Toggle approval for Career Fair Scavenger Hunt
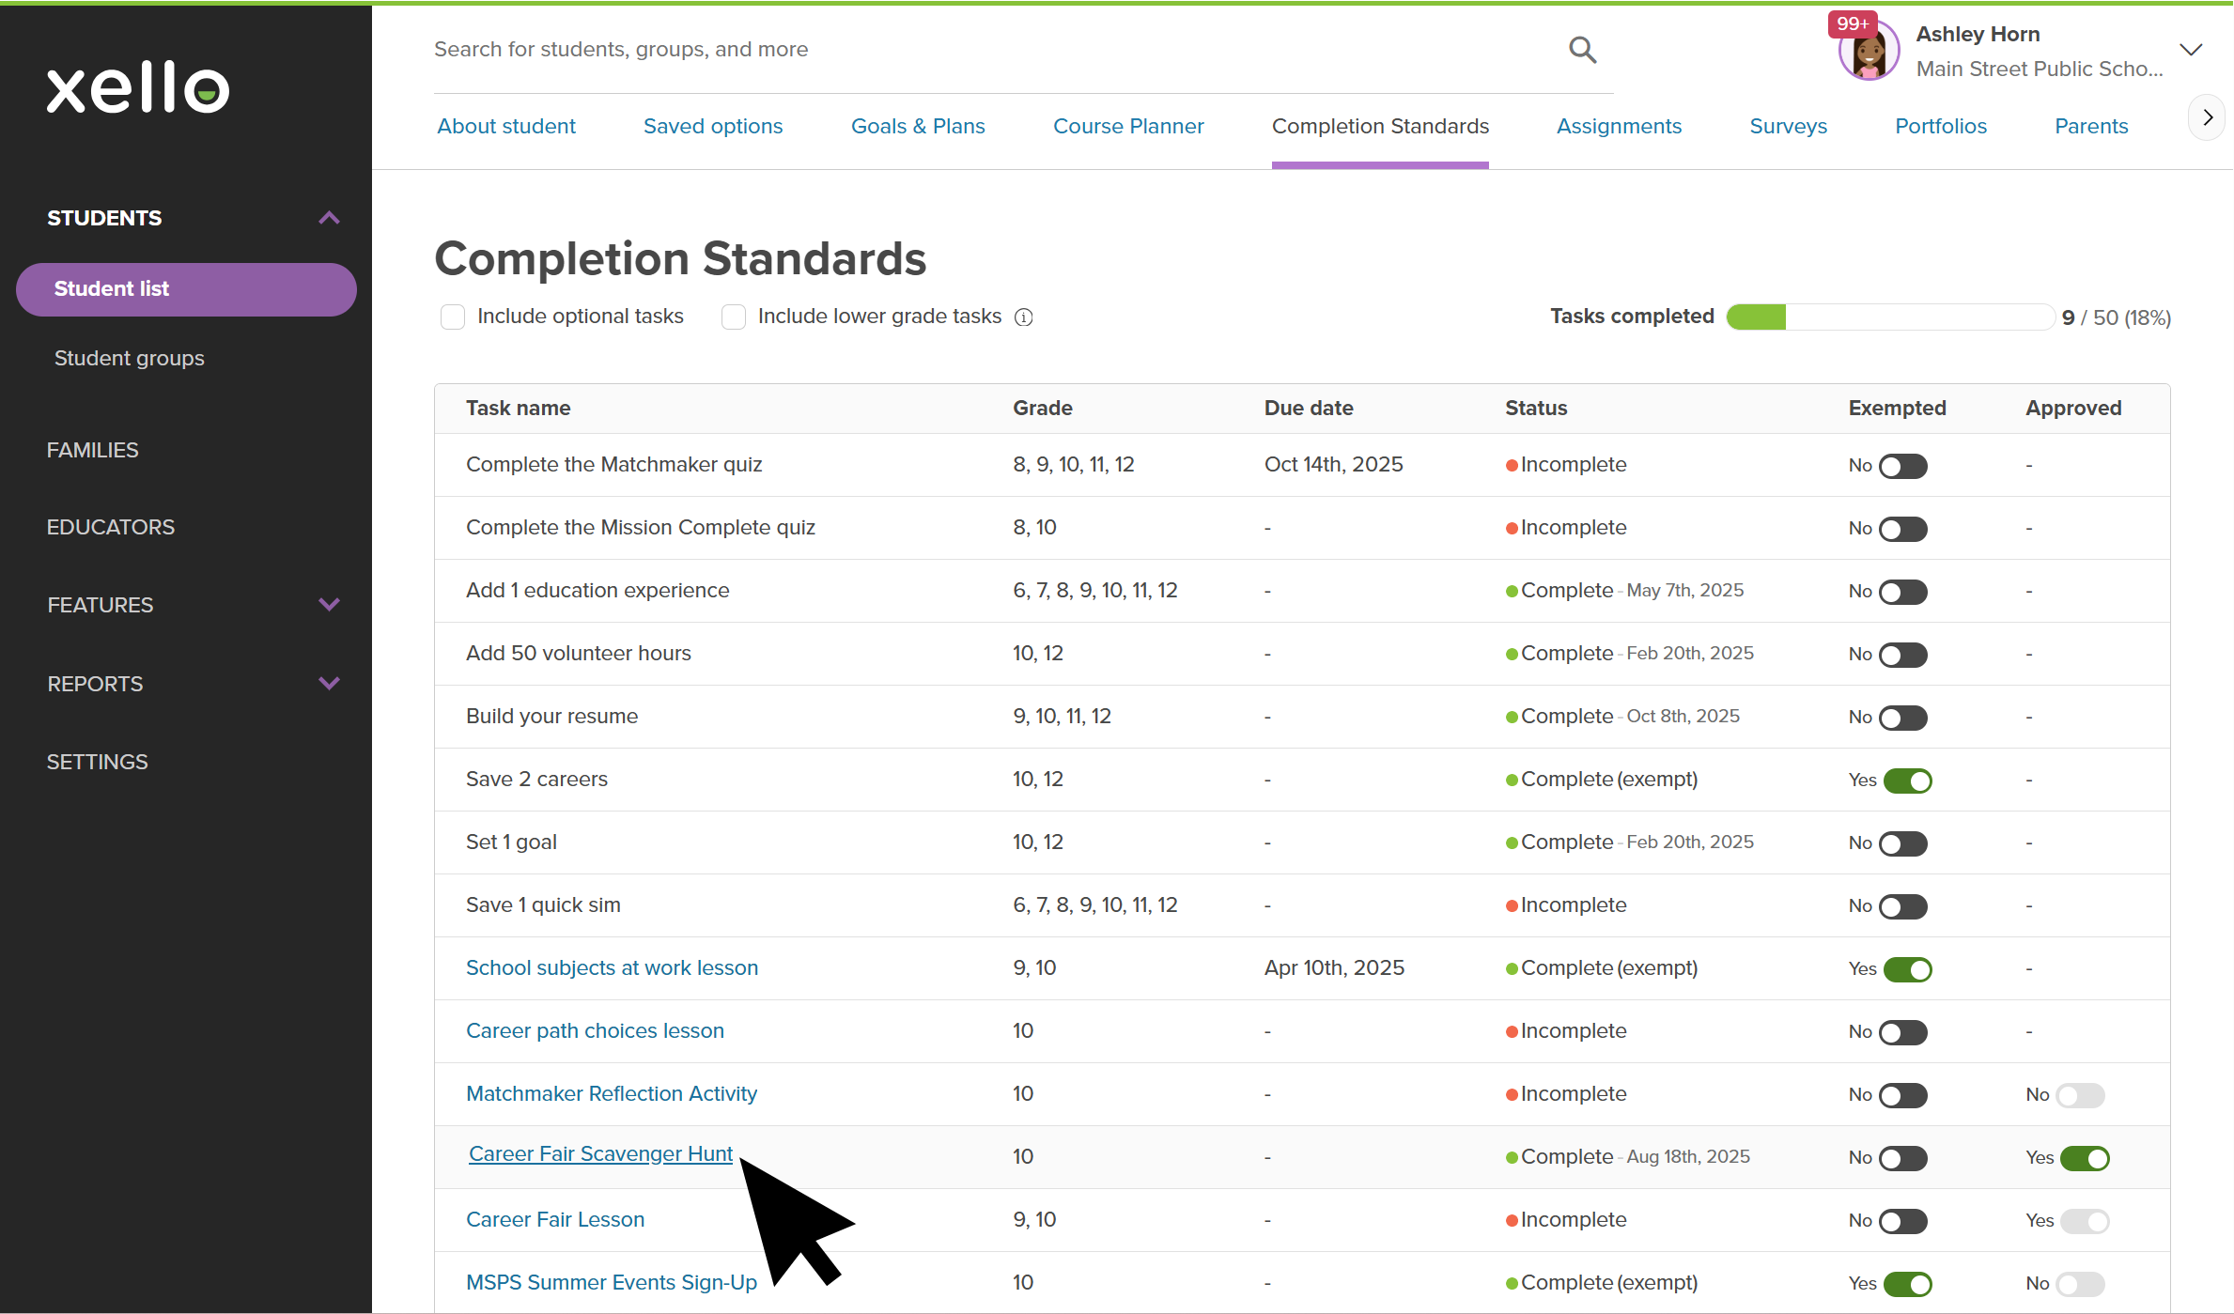 [x=2084, y=1158]
